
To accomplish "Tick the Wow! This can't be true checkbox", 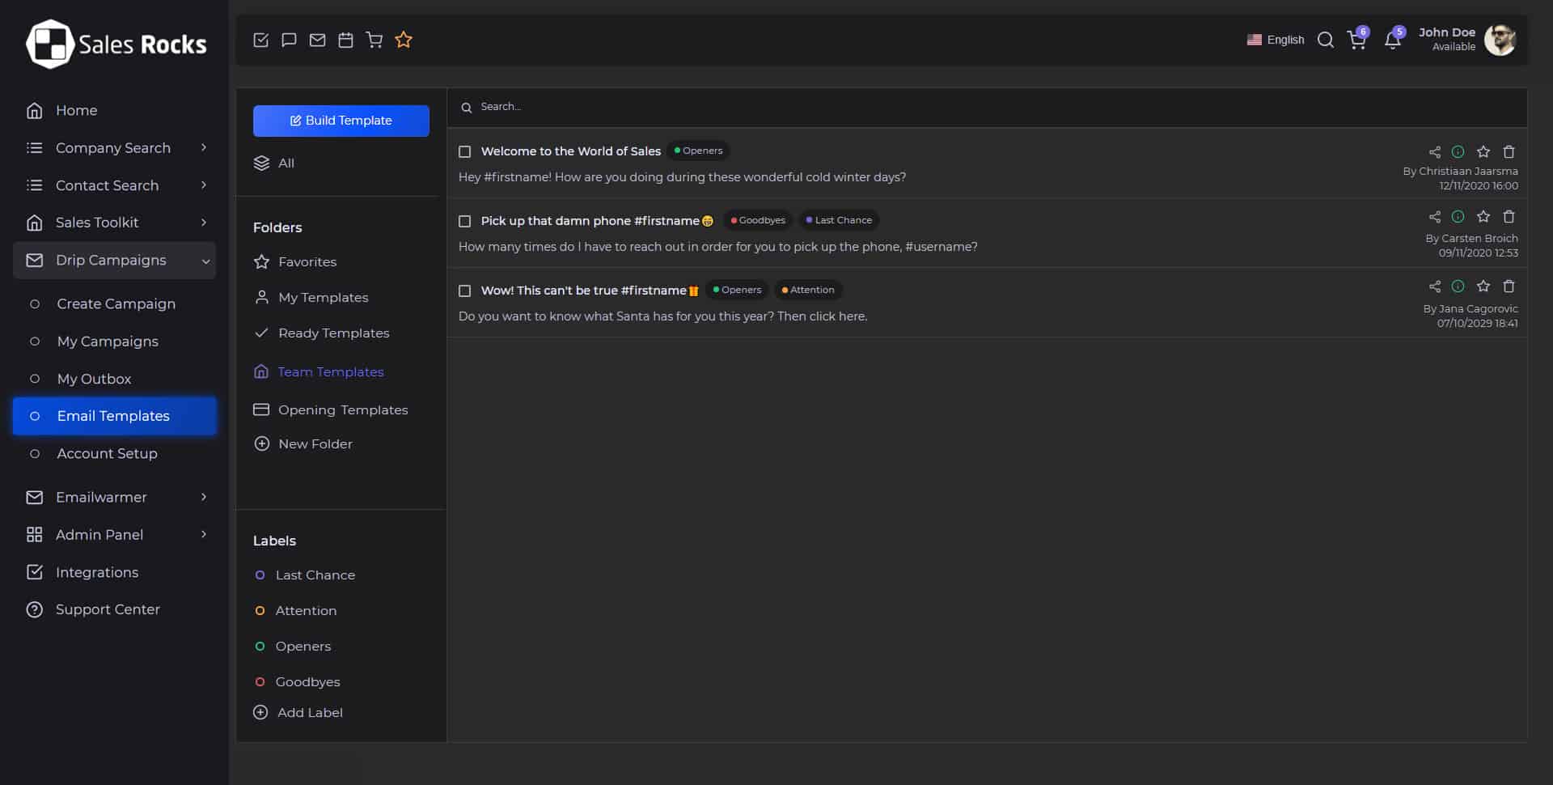I will (465, 291).
